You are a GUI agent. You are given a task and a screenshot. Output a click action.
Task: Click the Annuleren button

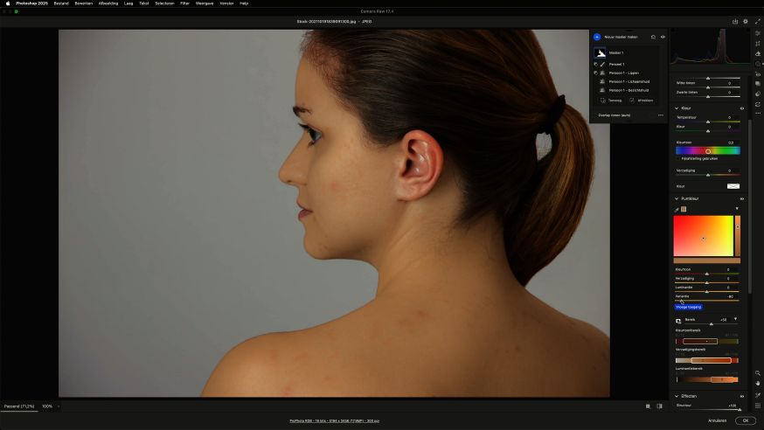(x=717, y=420)
